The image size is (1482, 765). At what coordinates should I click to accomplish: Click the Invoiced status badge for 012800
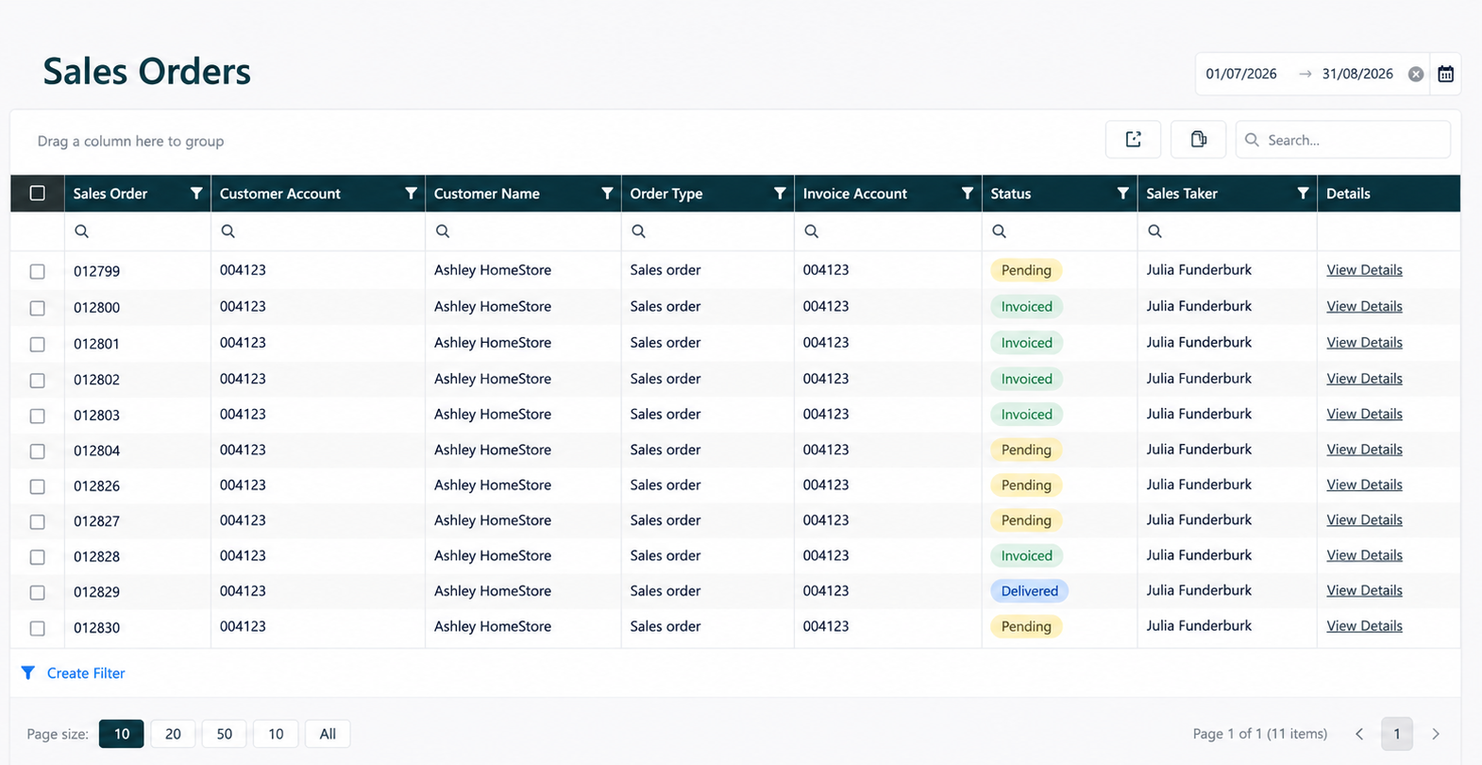pyautogui.click(x=1026, y=306)
